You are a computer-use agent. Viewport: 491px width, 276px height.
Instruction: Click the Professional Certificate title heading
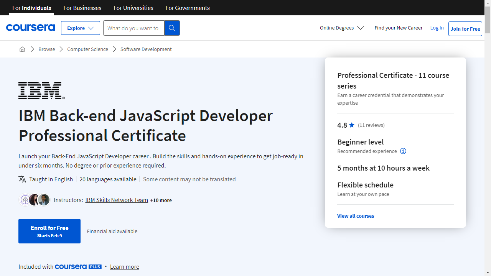[146, 126]
